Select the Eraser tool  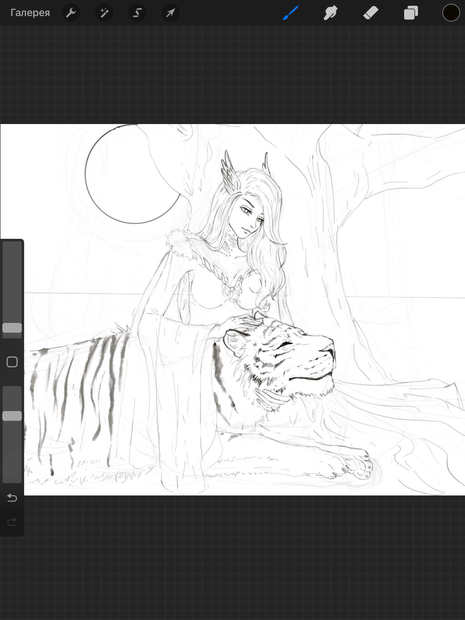[371, 13]
